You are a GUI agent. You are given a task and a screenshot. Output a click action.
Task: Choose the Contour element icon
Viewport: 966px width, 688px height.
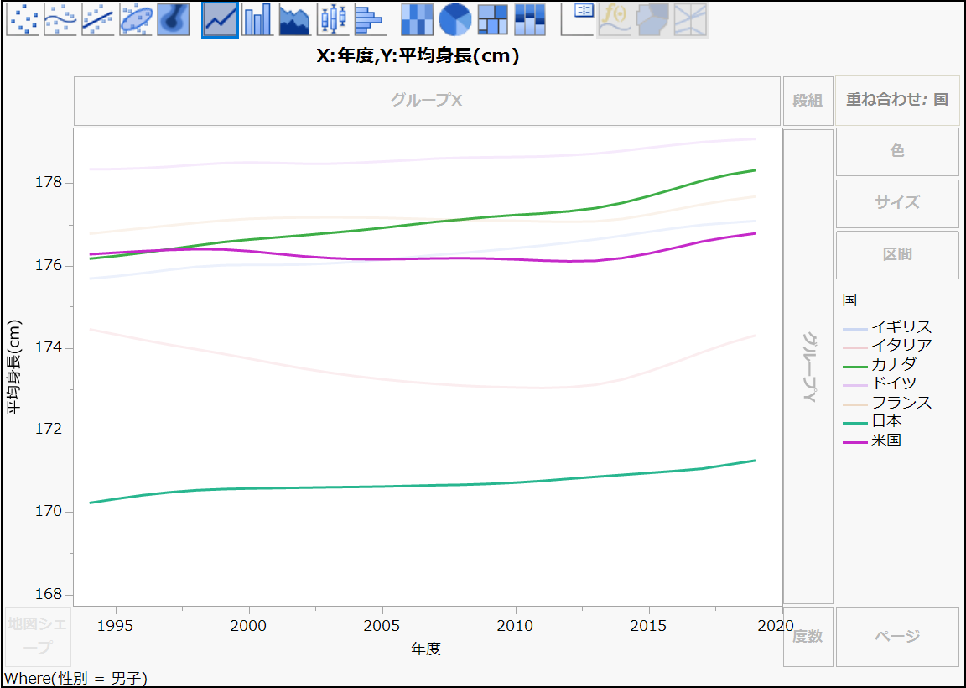click(x=174, y=18)
